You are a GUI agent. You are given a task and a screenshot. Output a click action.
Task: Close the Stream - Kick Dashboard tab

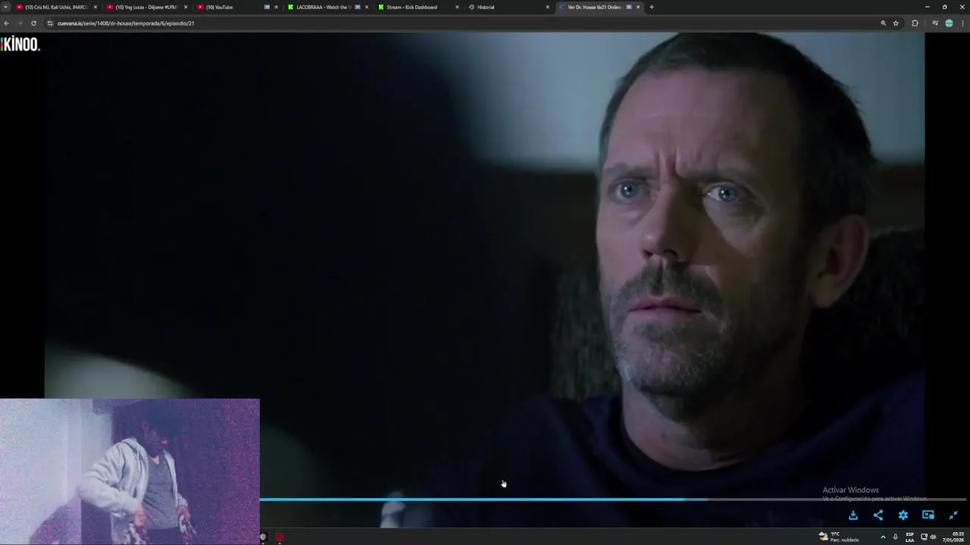pyautogui.click(x=457, y=7)
